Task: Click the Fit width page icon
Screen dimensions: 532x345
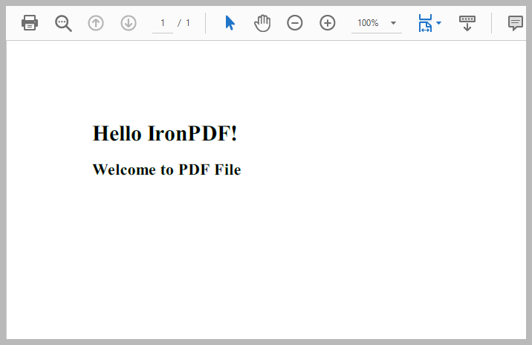Action: click(x=425, y=23)
